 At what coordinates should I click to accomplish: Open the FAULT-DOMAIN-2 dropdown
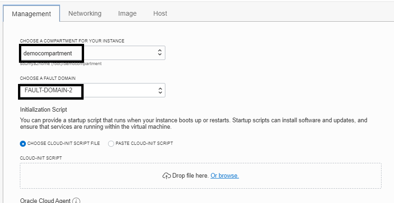pos(92,90)
